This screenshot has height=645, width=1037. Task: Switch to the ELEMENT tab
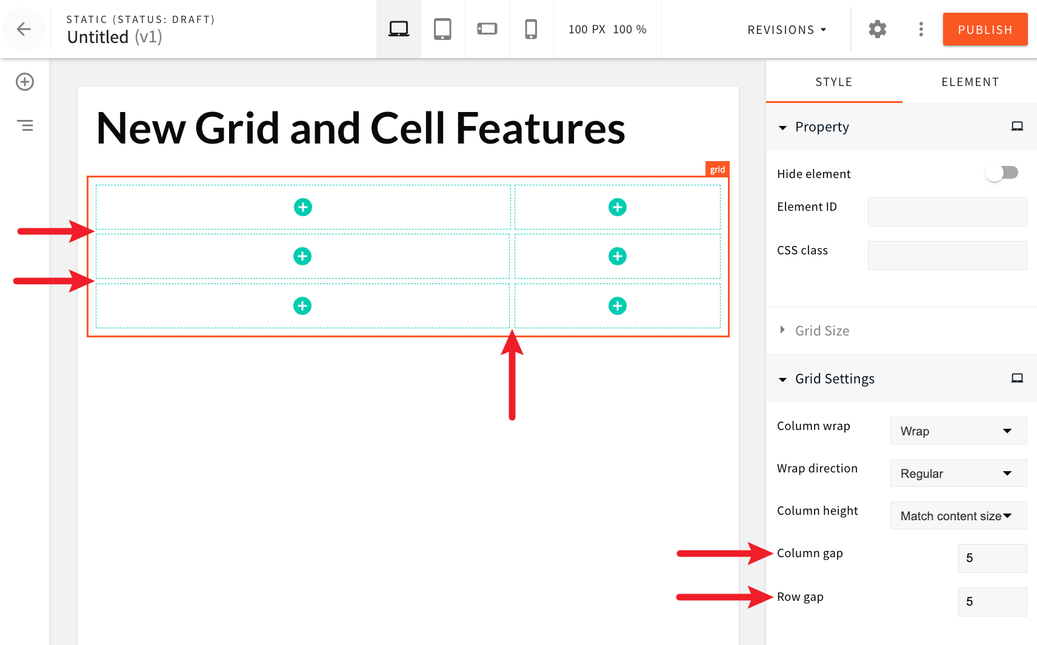[970, 82]
